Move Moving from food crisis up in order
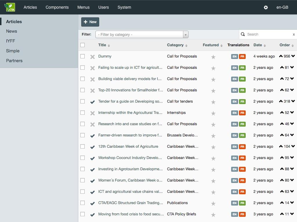The width and height of the screenshot is (297, 222). point(282,214)
